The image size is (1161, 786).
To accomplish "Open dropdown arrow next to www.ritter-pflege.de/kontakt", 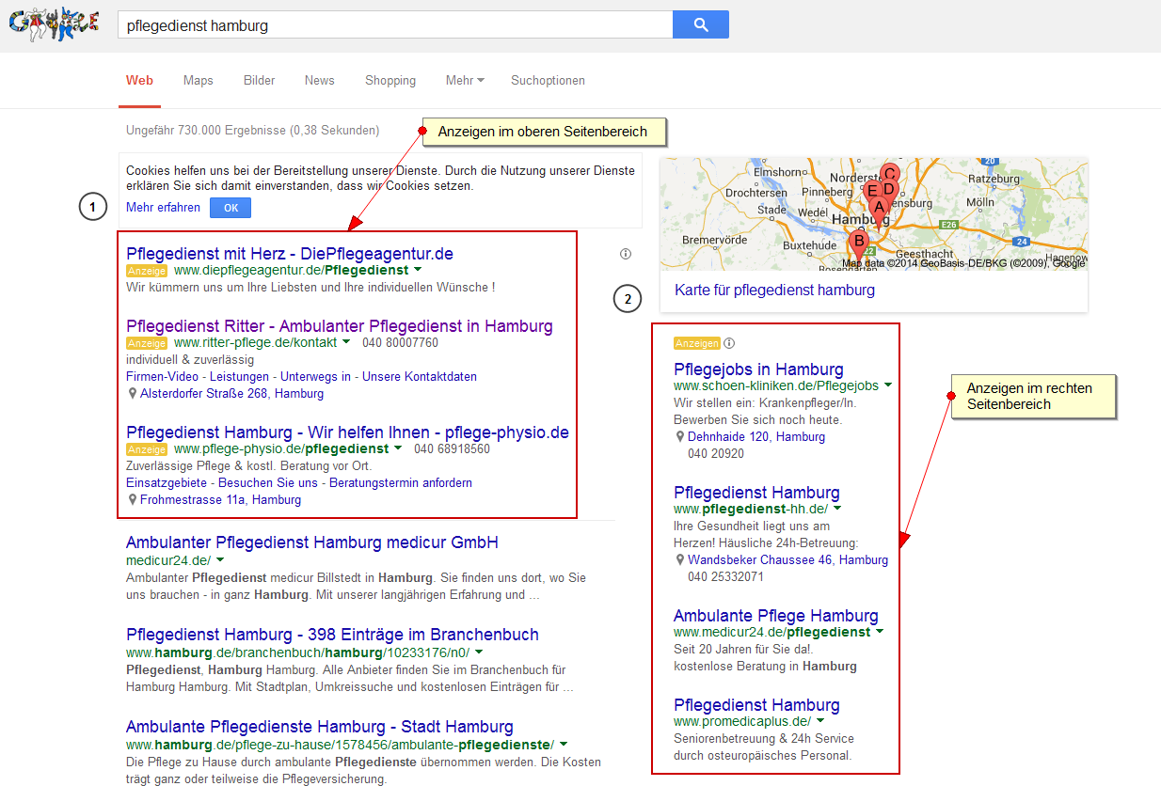I will click(346, 343).
